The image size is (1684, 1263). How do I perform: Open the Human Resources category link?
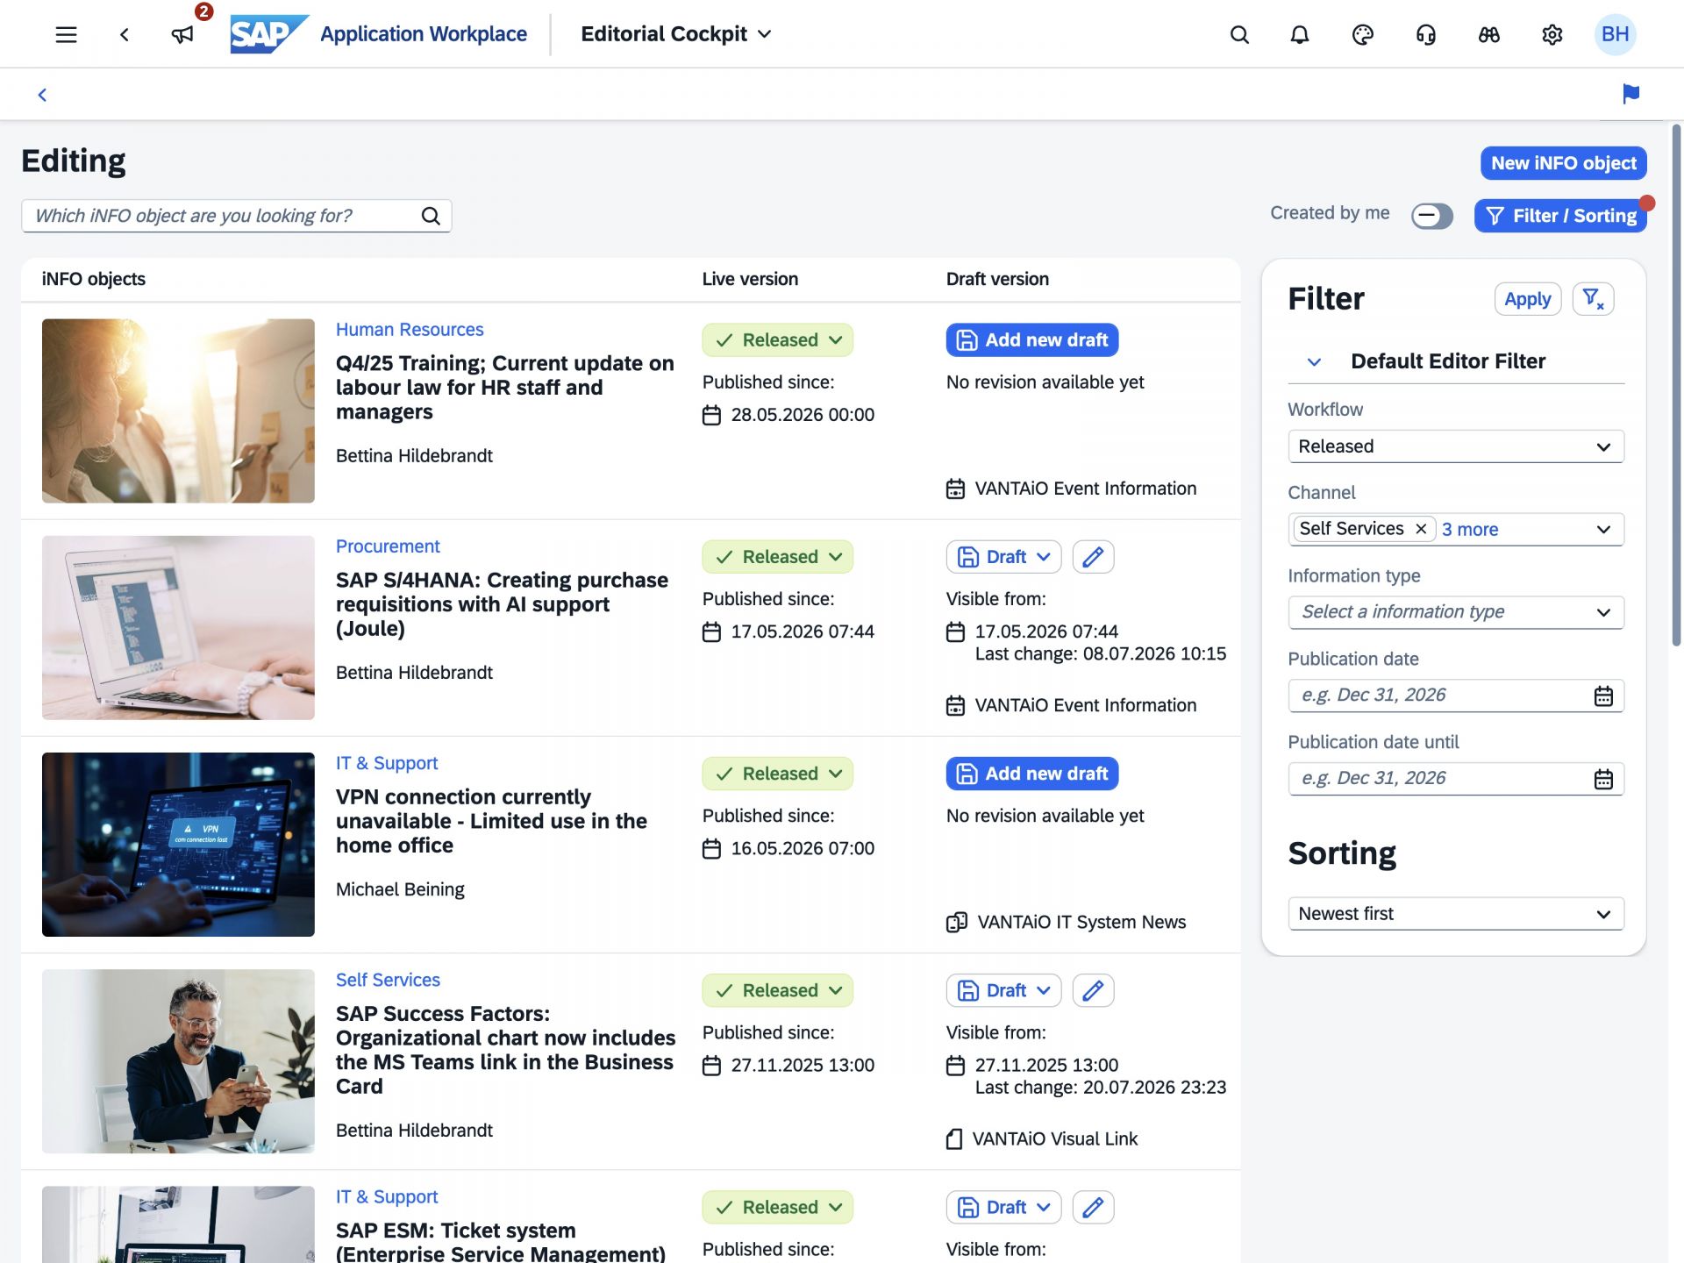(410, 330)
